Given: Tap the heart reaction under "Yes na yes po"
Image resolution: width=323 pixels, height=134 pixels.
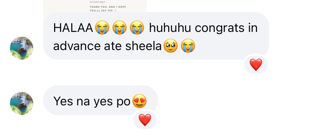Looking at the screenshot, I should pyautogui.click(x=145, y=120).
